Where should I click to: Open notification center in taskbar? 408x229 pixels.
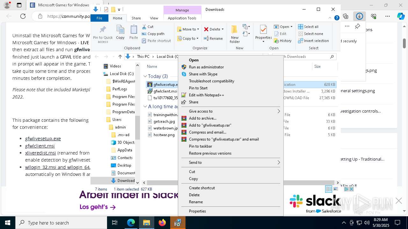coord(397,223)
